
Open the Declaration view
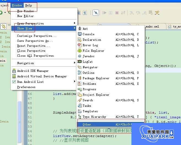pyautogui.click(x=110, y=40)
